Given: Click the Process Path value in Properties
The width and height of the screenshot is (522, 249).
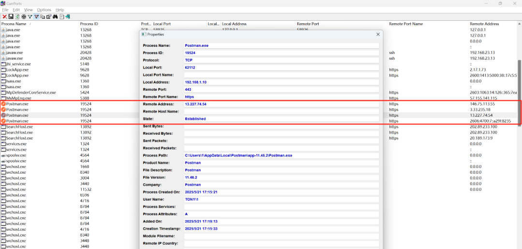Looking at the screenshot, I should pyautogui.click(x=238, y=155).
